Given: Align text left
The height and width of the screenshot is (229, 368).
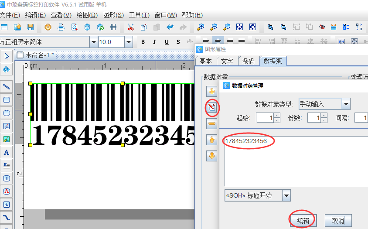Looking at the screenshot, I should 206,41.
